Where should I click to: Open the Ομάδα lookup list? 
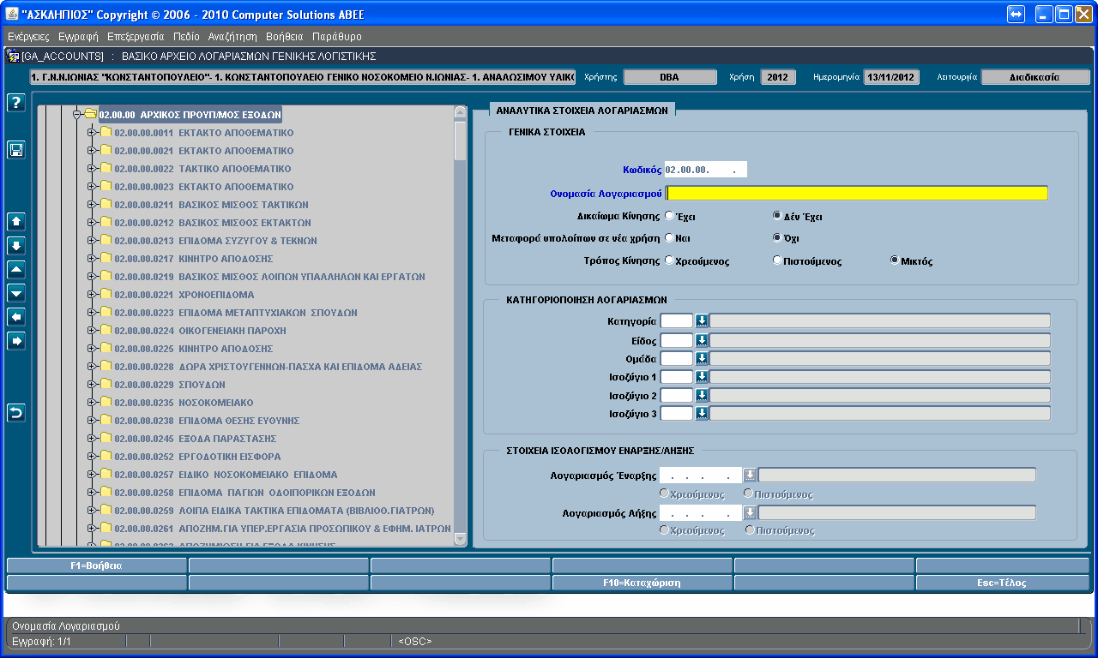(x=702, y=358)
